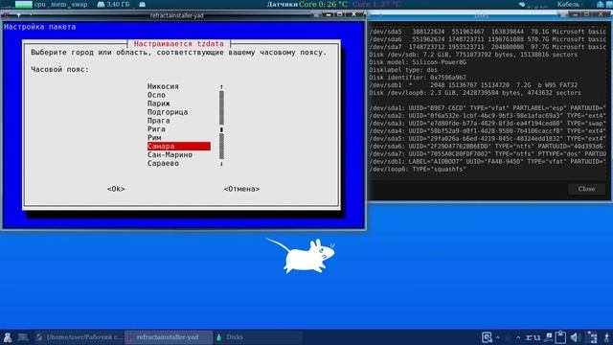Select Подгорица in the timezone list
The image size is (613, 345).
(x=168, y=112)
